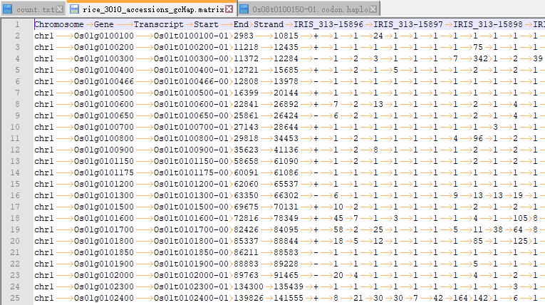Click gene Os01g0101800
The image size is (545, 305).
click(x=103, y=241)
